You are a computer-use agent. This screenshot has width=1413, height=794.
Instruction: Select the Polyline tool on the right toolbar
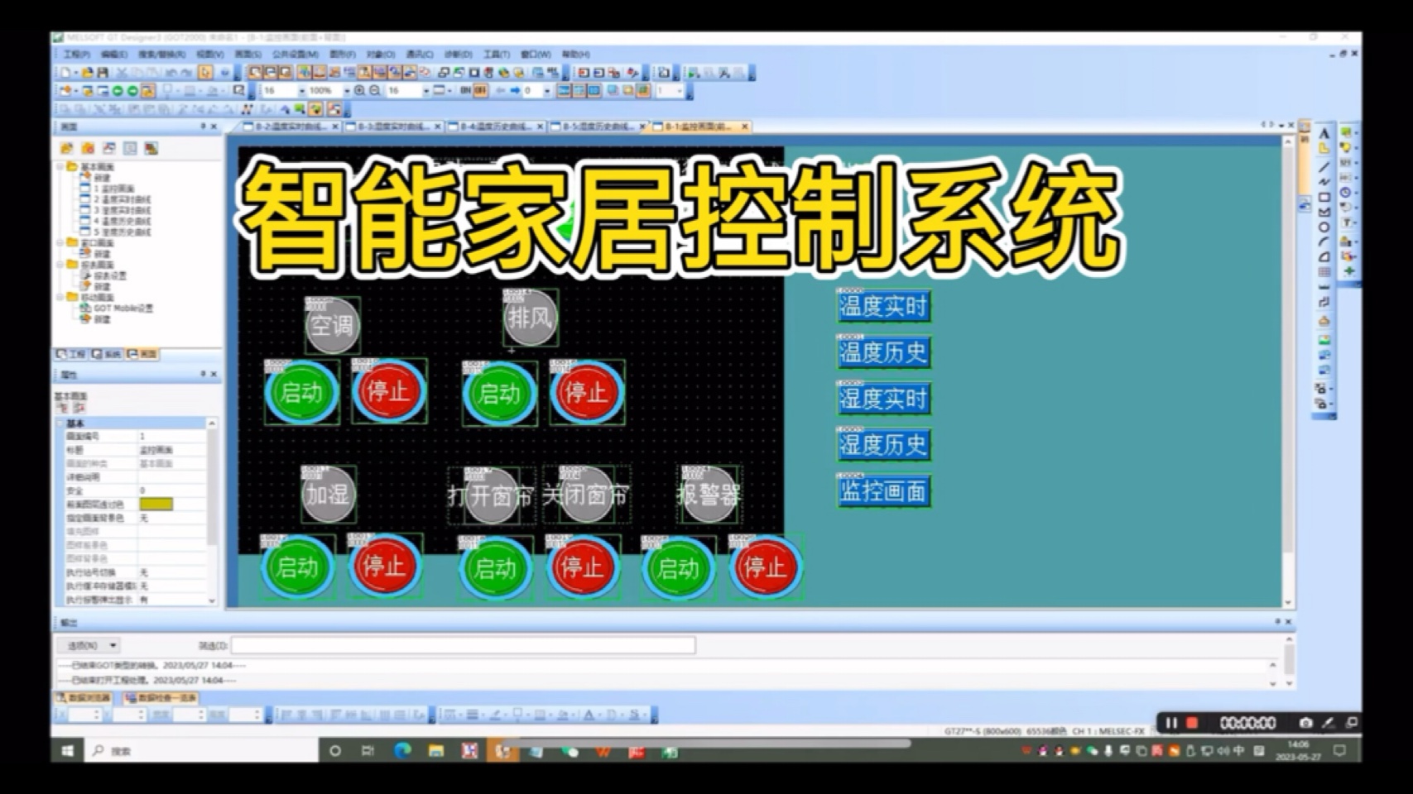pyautogui.click(x=1324, y=182)
